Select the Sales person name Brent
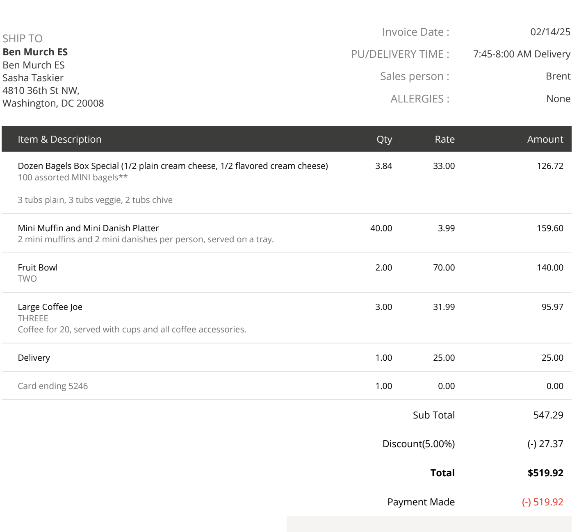Image resolution: width=579 pixels, height=532 pixels. [x=558, y=76]
